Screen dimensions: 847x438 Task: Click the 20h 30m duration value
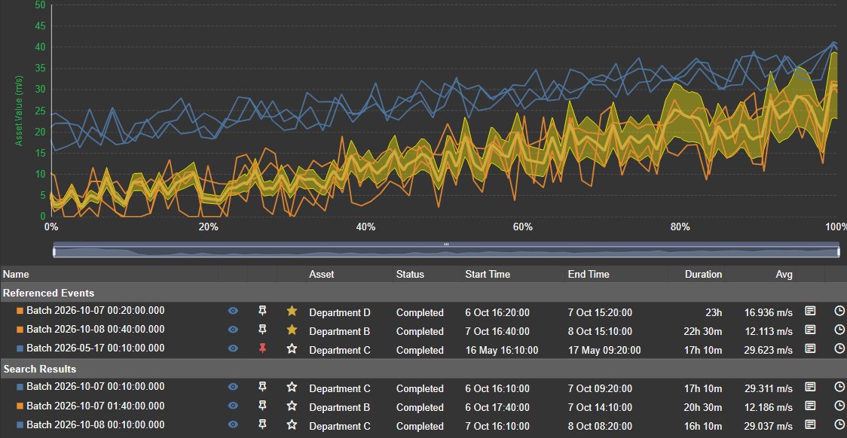[x=703, y=407]
